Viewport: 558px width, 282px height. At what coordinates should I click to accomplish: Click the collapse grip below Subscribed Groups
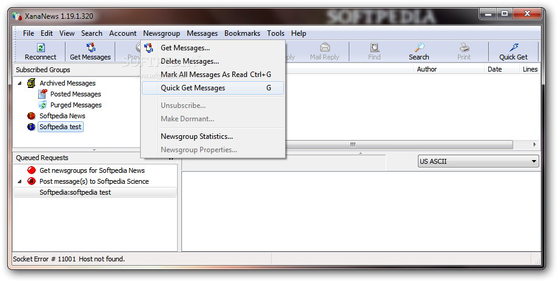pos(94,150)
